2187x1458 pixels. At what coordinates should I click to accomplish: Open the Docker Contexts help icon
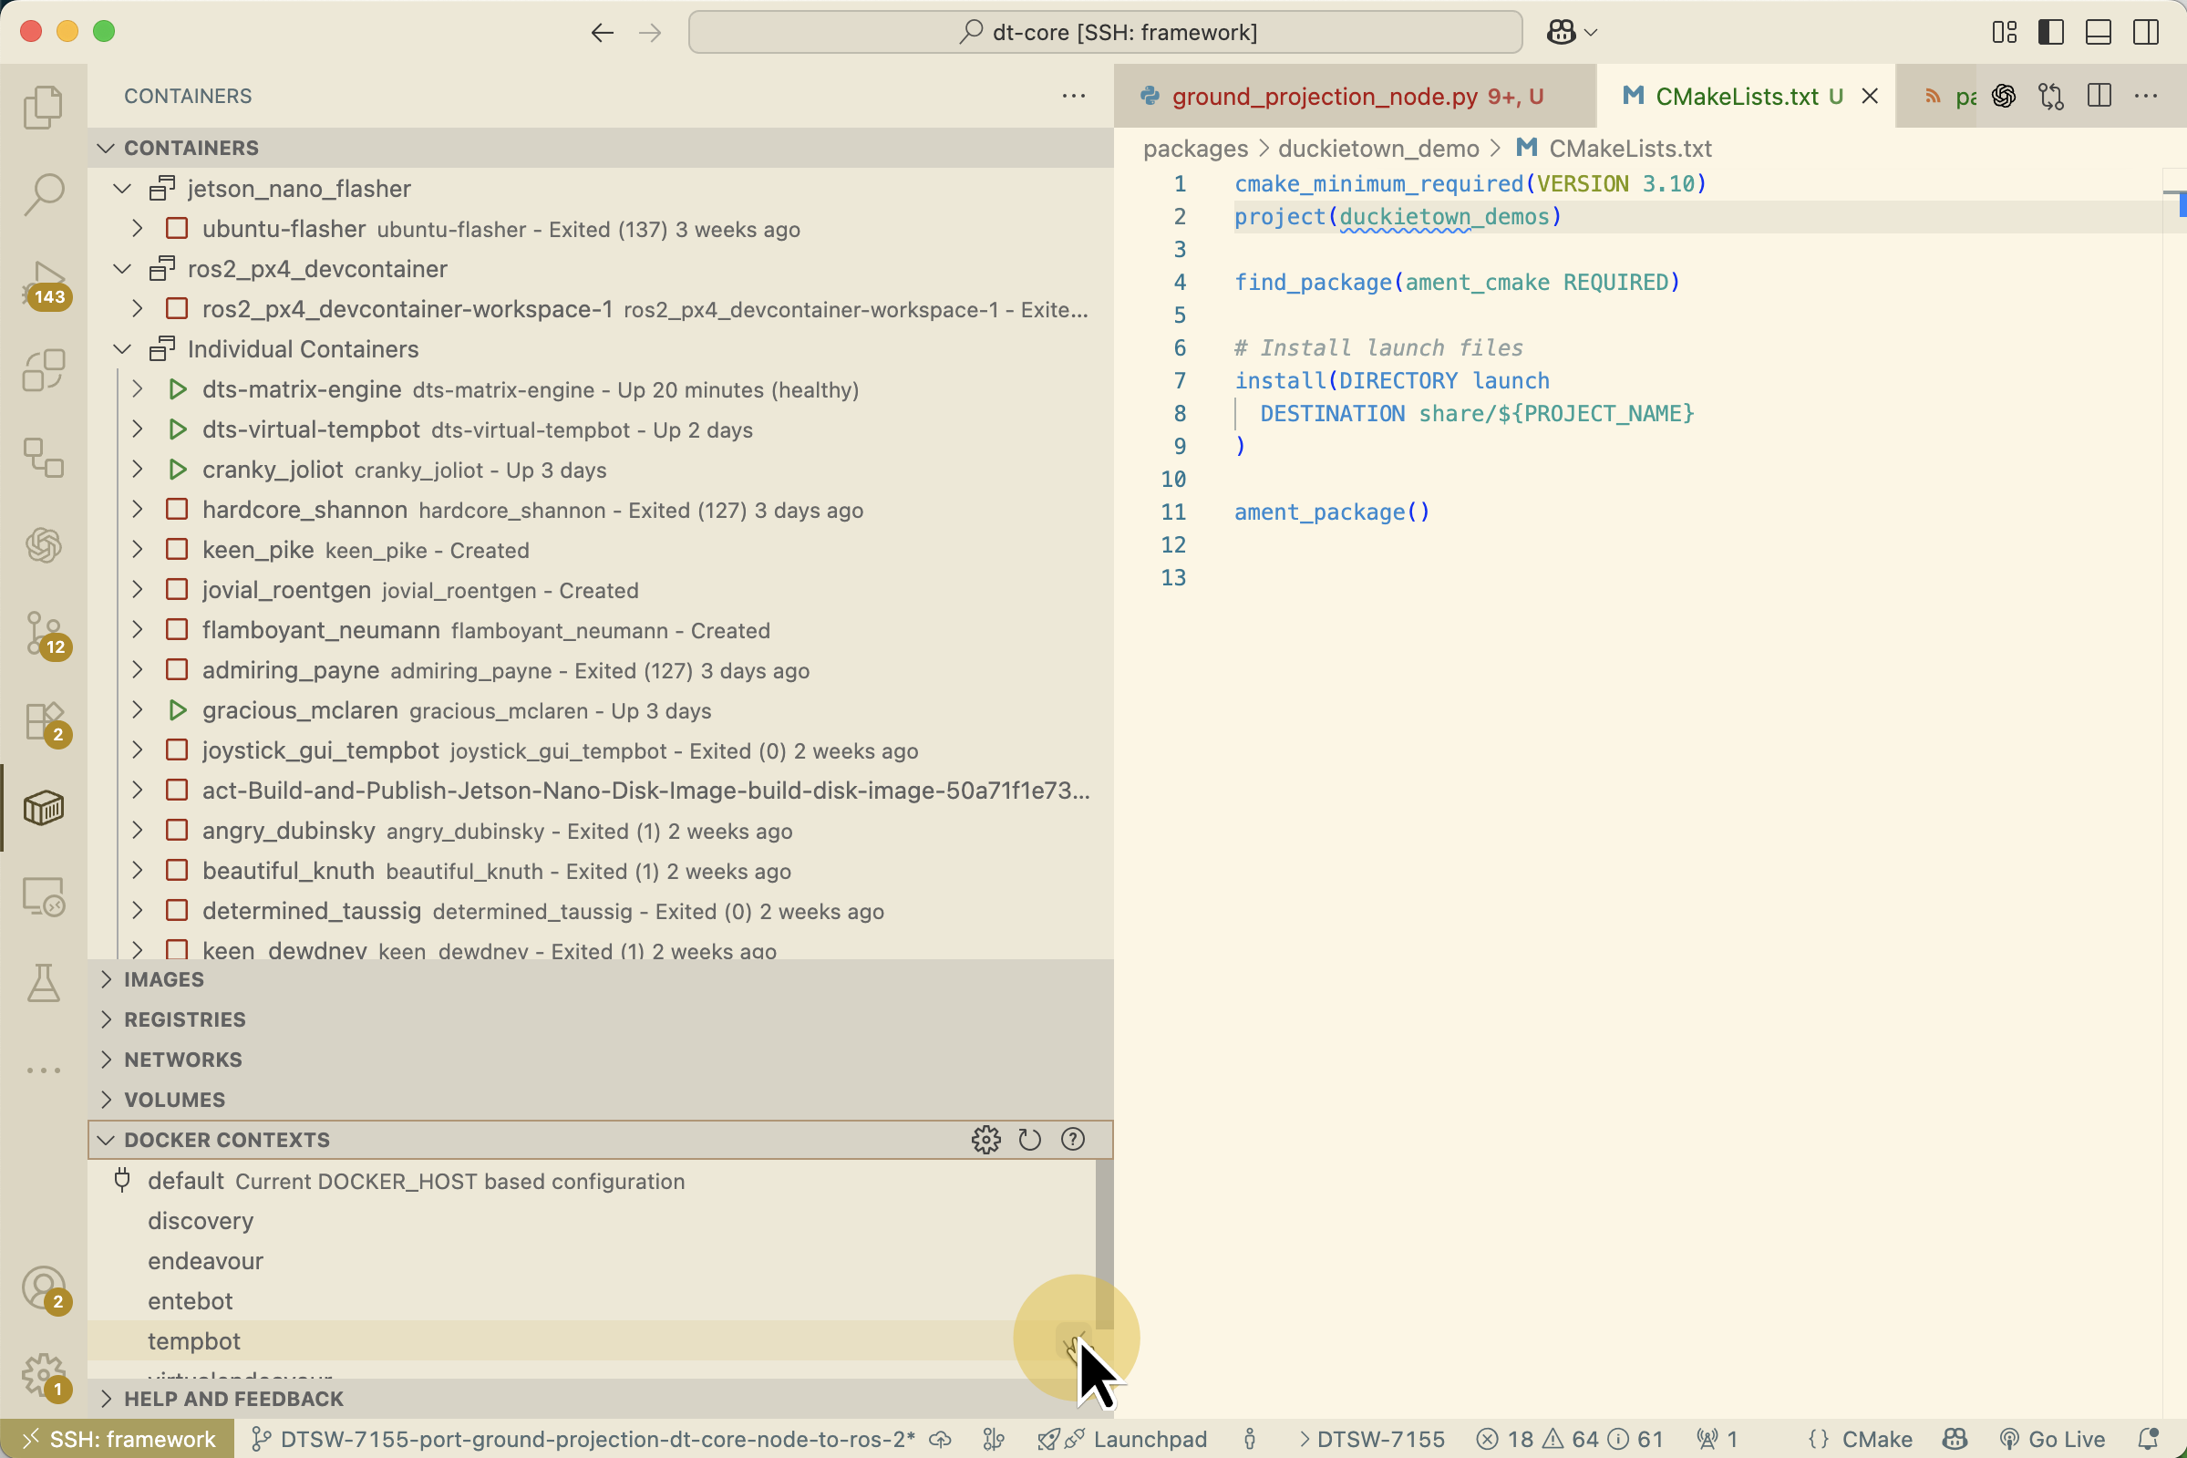pyautogui.click(x=1073, y=1139)
